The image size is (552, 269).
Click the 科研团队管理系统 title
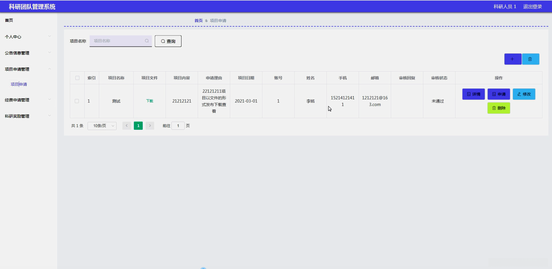click(32, 7)
